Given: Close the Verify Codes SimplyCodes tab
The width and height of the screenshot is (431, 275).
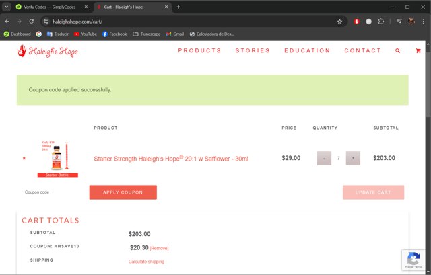Looking at the screenshot, I should pos(86,7).
